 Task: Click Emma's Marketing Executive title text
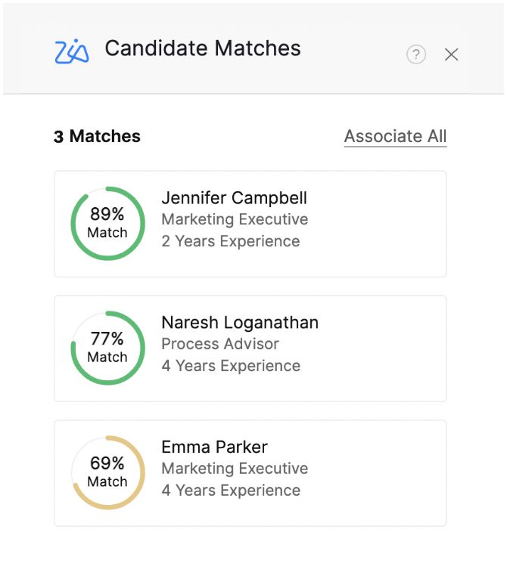click(235, 469)
